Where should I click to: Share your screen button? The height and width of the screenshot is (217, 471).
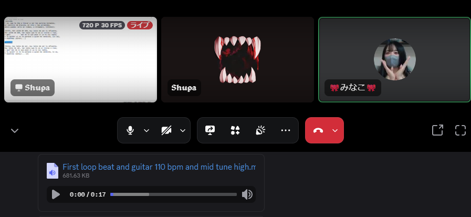coord(210,130)
